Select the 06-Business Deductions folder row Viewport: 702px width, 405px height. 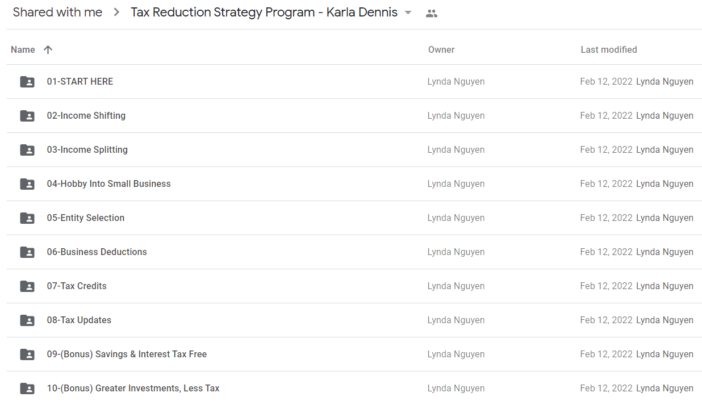(354, 252)
